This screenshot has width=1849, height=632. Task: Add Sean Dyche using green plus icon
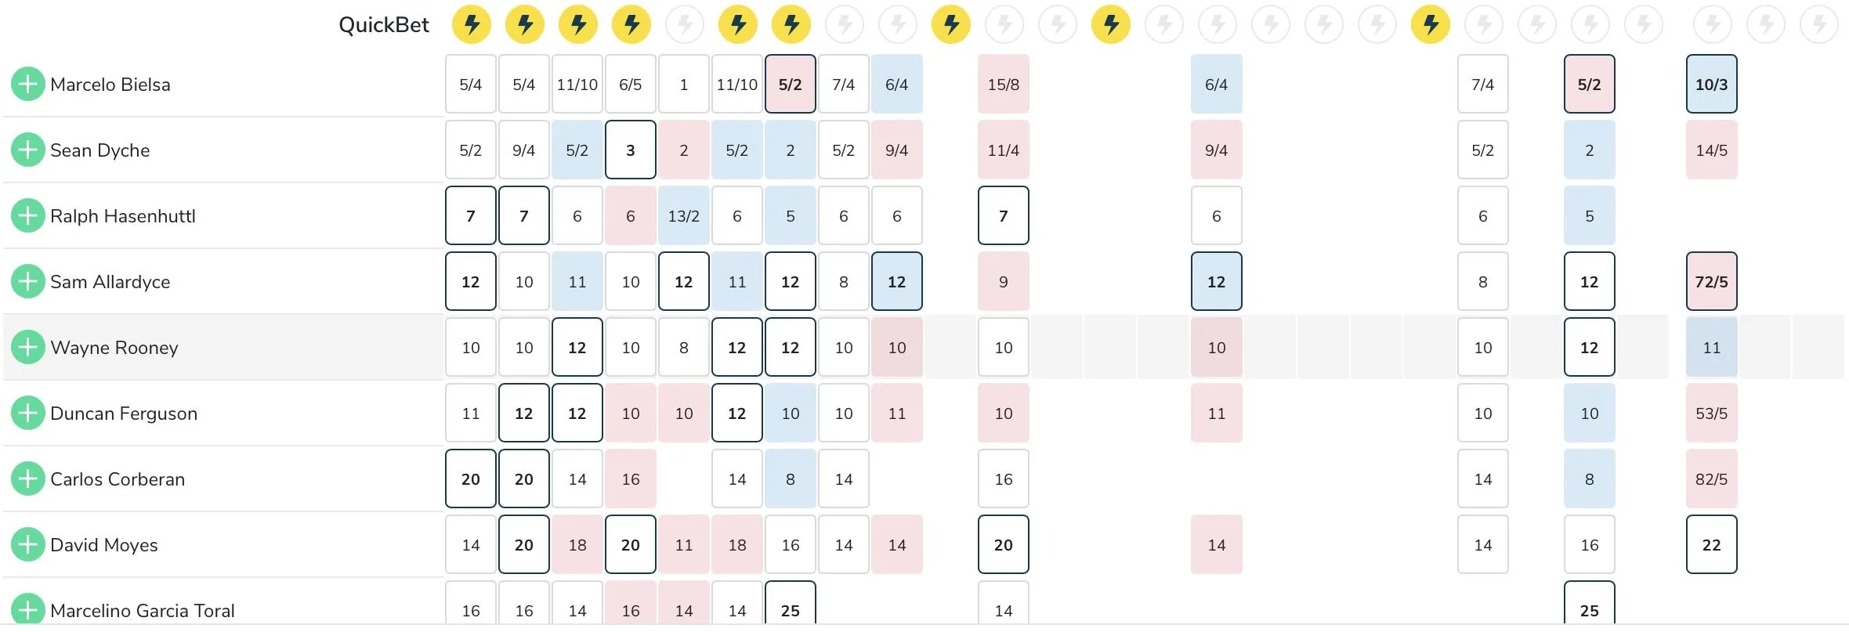point(27,150)
